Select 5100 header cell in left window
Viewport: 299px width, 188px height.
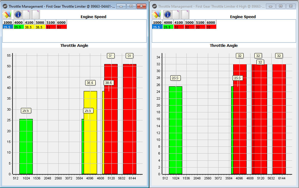51,22
